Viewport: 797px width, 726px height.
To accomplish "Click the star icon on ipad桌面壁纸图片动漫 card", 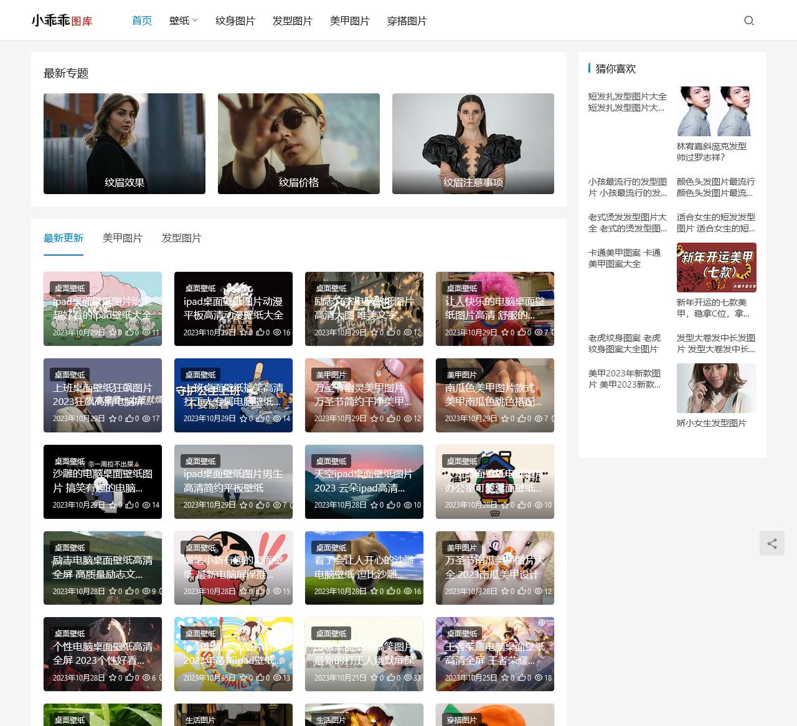I will coord(243,333).
